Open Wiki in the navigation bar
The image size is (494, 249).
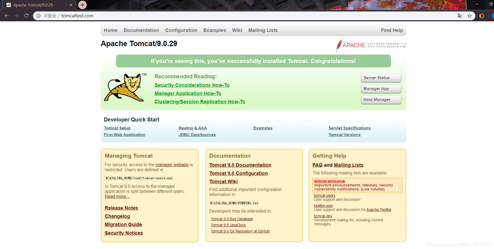coord(237,30)
